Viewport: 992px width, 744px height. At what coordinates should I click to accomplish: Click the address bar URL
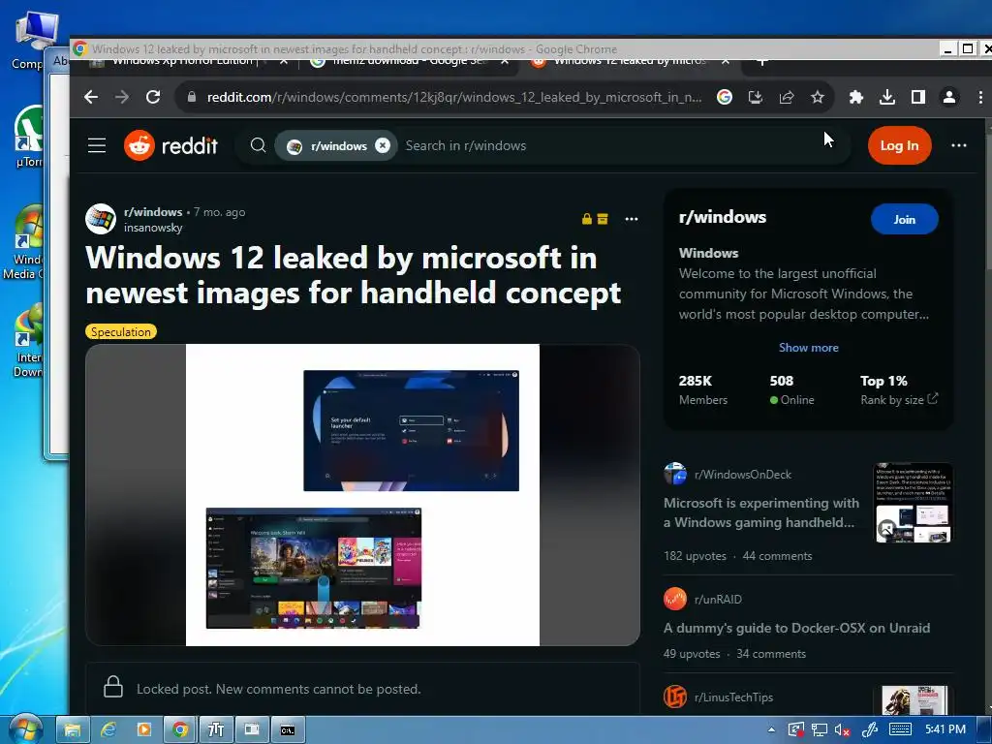454,97
